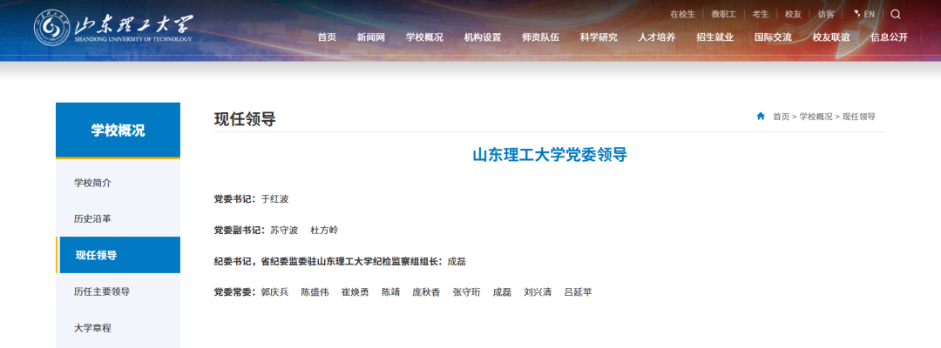
Task: Open the 机构设置 navigation item
Action: tap(483, 37)
